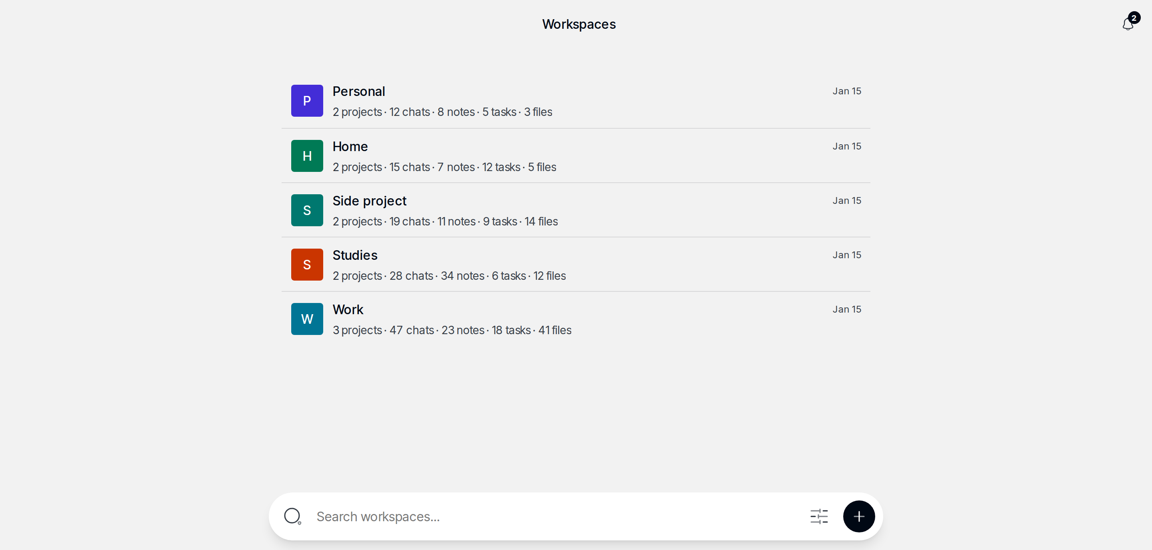Click the black plus button to add a workspace
The height and width of the screenshot is (550, 1152).
pos(859,516)
